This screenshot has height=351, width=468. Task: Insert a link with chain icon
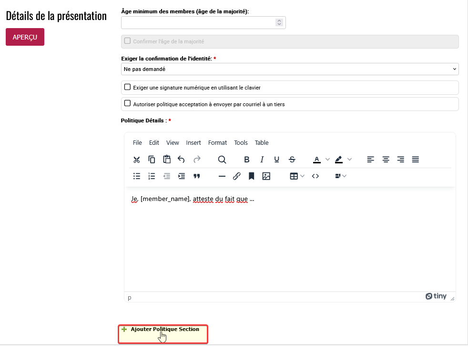pos(236,176)
